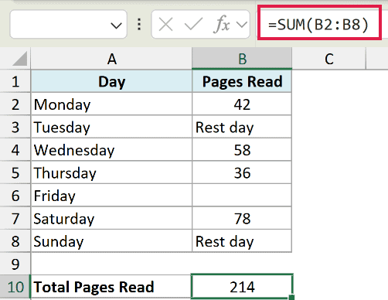The width and height of the screenshot is (388, 300).
Task: Select row 5 header
Action: [x=15, y=172]
